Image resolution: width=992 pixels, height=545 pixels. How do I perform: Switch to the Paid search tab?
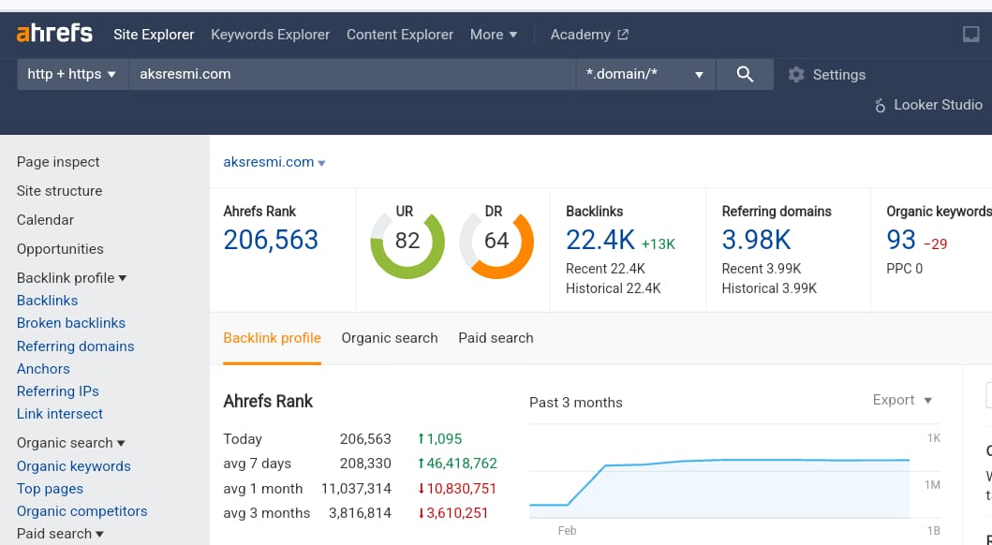(x=496, y=338)
